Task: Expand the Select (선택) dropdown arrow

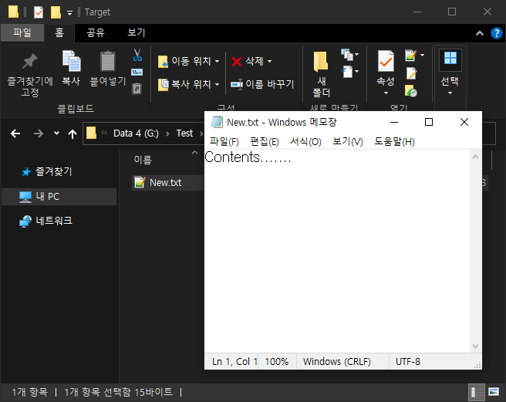Action: [x=450, y=93]
